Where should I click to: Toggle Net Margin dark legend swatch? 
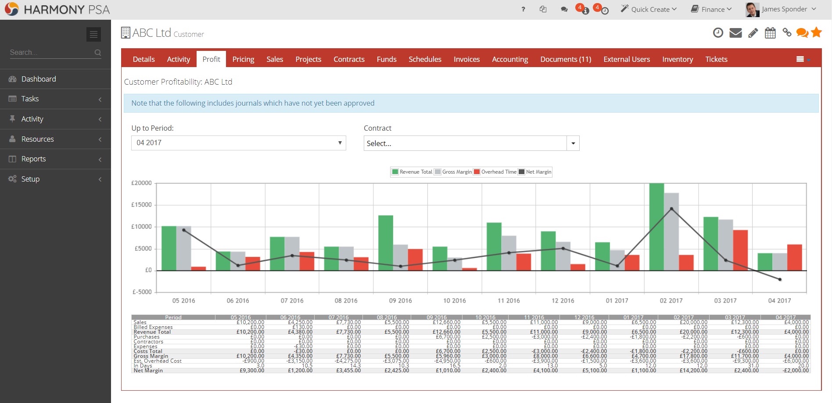521,172
